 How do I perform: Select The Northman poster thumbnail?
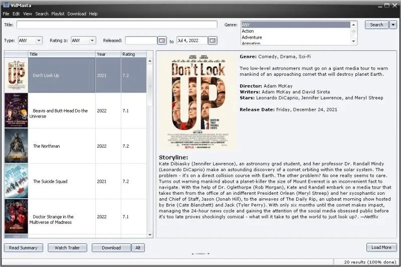16,146
